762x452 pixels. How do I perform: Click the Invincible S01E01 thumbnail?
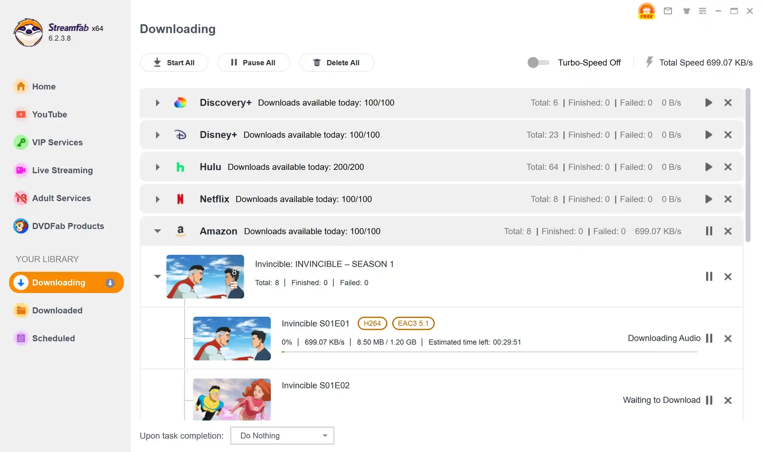coord(232,339)
